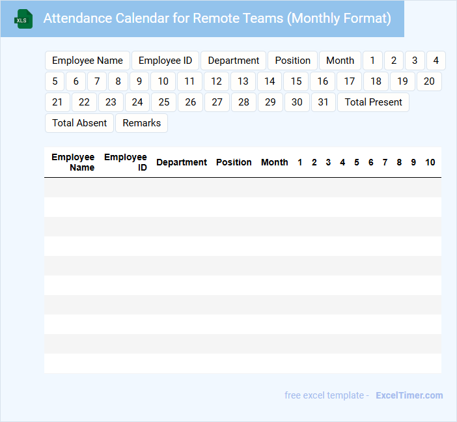Image resolution: width=457 pixels, height=422 pixels.
Task: Select the Total Absent tag
Action: coord(79,123)
